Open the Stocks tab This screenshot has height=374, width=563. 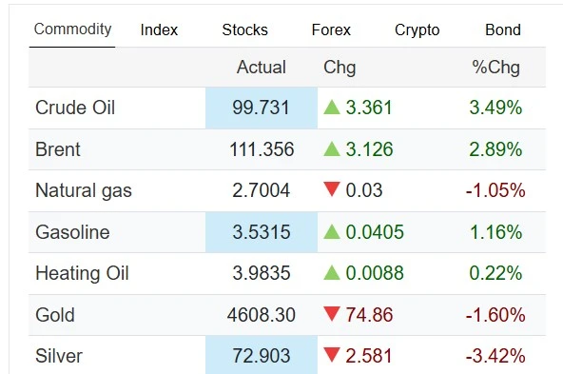(244, 30)
